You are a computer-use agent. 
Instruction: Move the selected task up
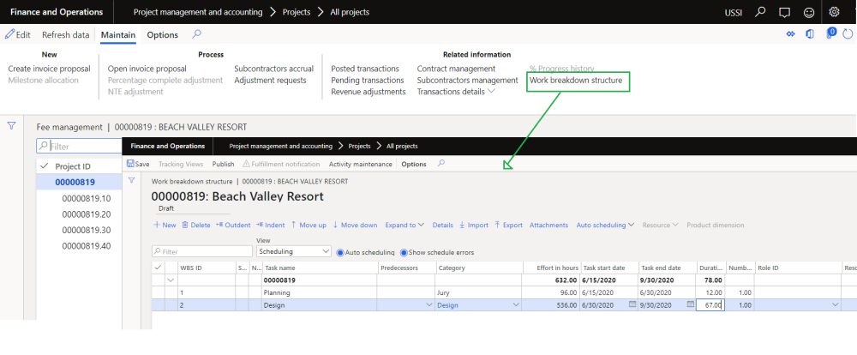click(x=309, y=225)
